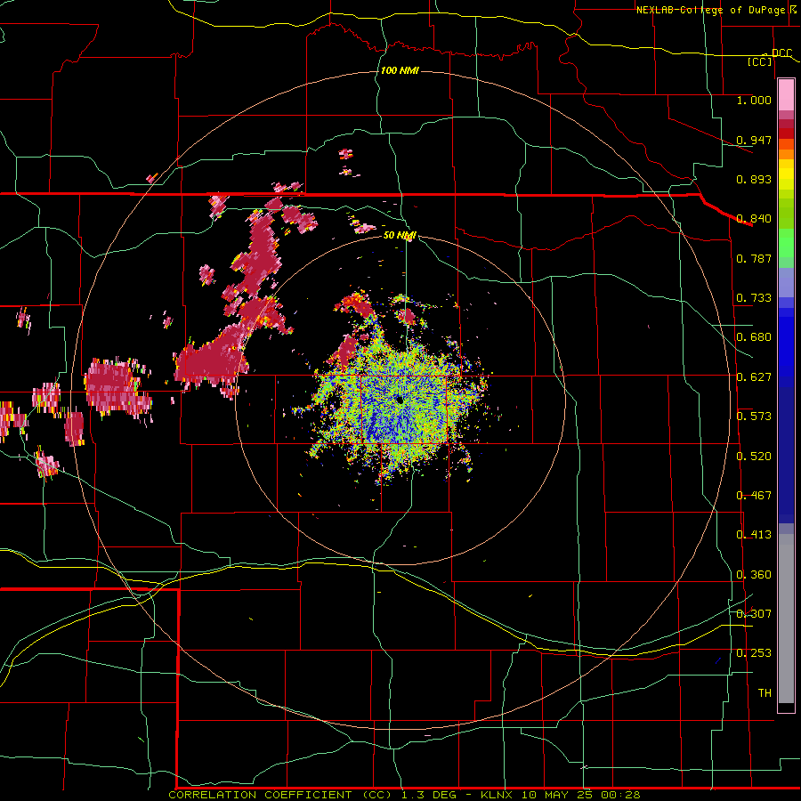Click the 0.413 value on the color scale
This screenshot has height=801, width=801.
tap(754, 535)
